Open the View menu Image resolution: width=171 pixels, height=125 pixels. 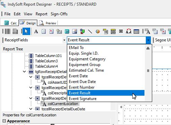click(28, 14)
